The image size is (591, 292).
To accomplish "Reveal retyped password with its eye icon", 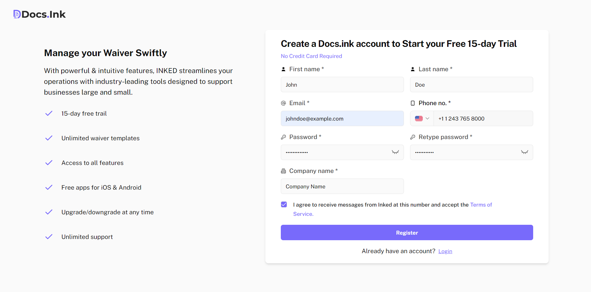I will click(x=525, y=152).
